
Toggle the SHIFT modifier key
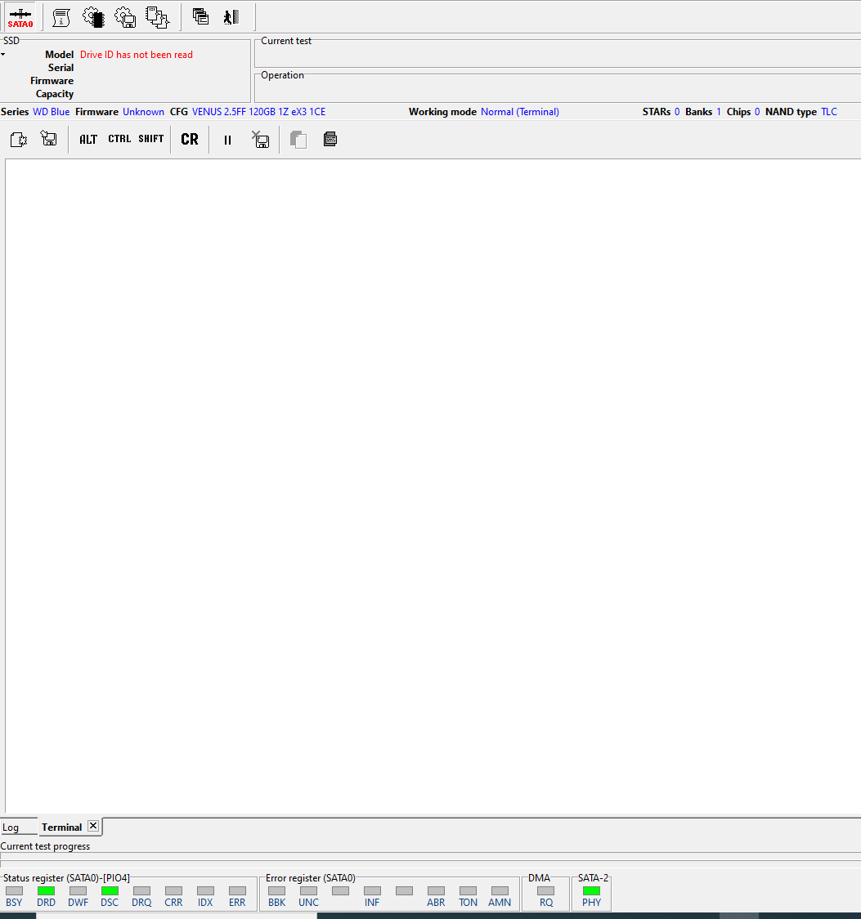point(150,139)
